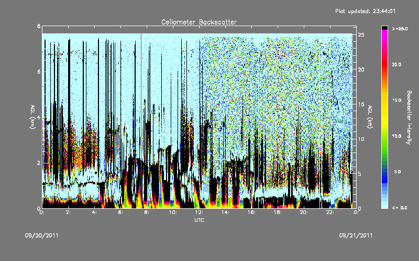The image size is (419, 261).
Task: Click the 4 km tick label on left axis
Action: pos(39,117)
